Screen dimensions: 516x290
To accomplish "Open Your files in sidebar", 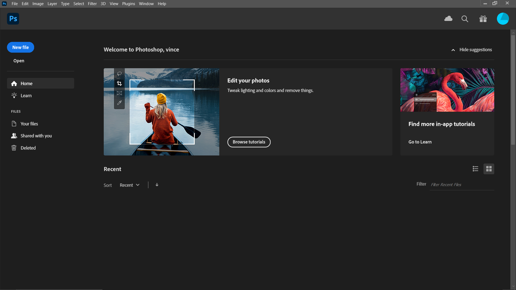I will (29, 124).
